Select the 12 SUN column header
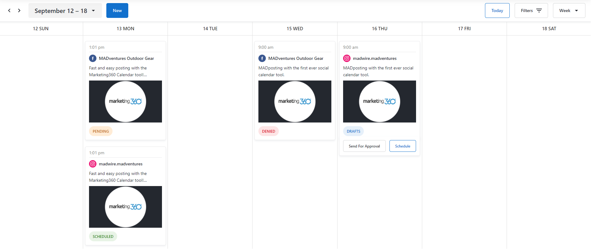 pyautogui.click(x=41, y=29)
